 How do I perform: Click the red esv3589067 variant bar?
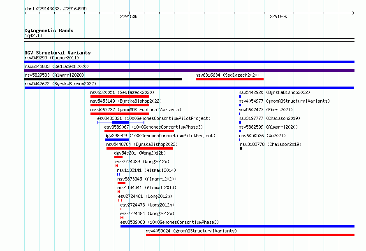[x=139, y=131]
